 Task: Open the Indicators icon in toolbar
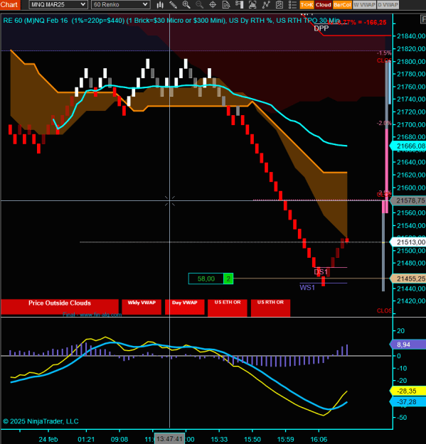252,4
